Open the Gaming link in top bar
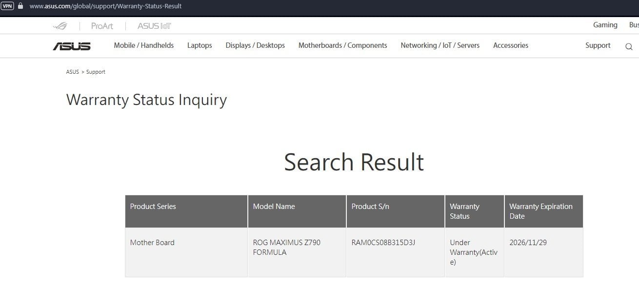 [x=605, y=25]
